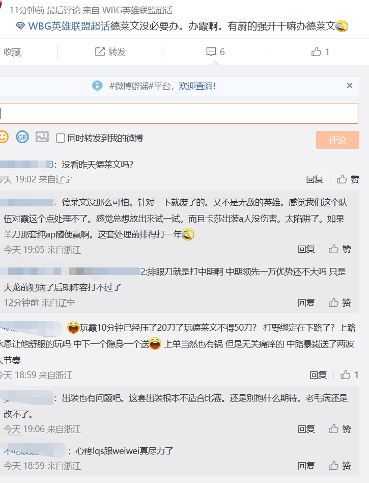Insert a GIF via the GIF icon

coord(22,137)
